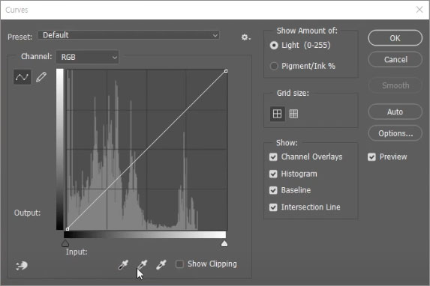Choose the detailed 10% grid icon
This screenshot has height=286, width=430.
click(293, 114)
